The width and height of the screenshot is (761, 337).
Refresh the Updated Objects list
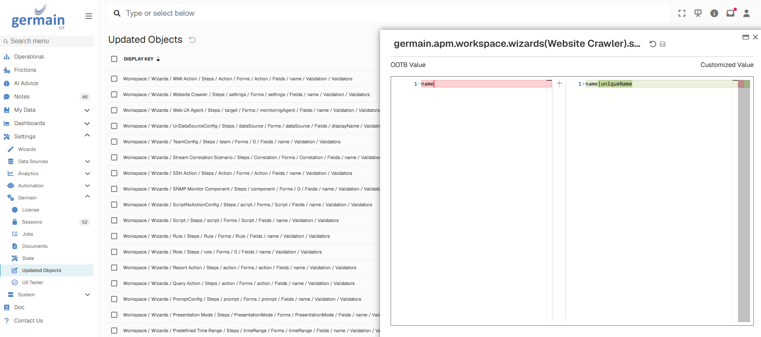(192, 40)
